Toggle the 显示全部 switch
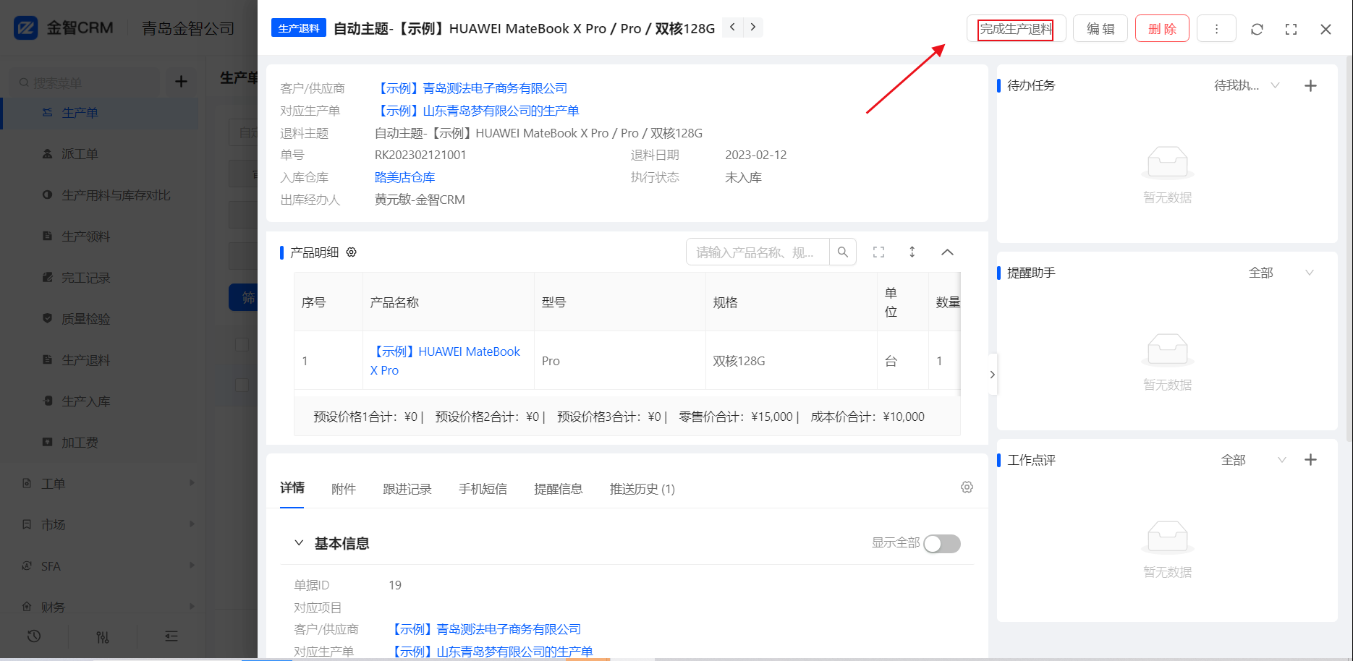 coord(942,544)
